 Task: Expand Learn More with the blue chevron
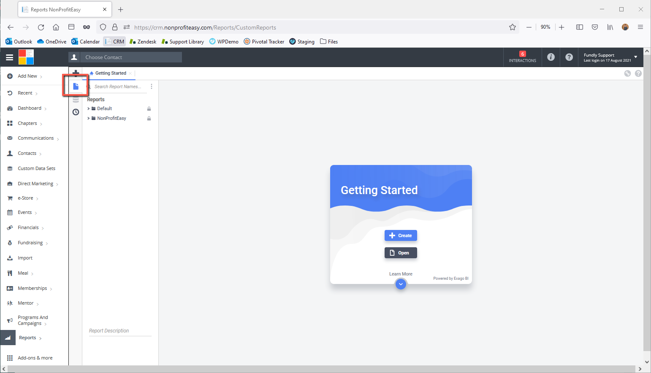coord(401,284)
